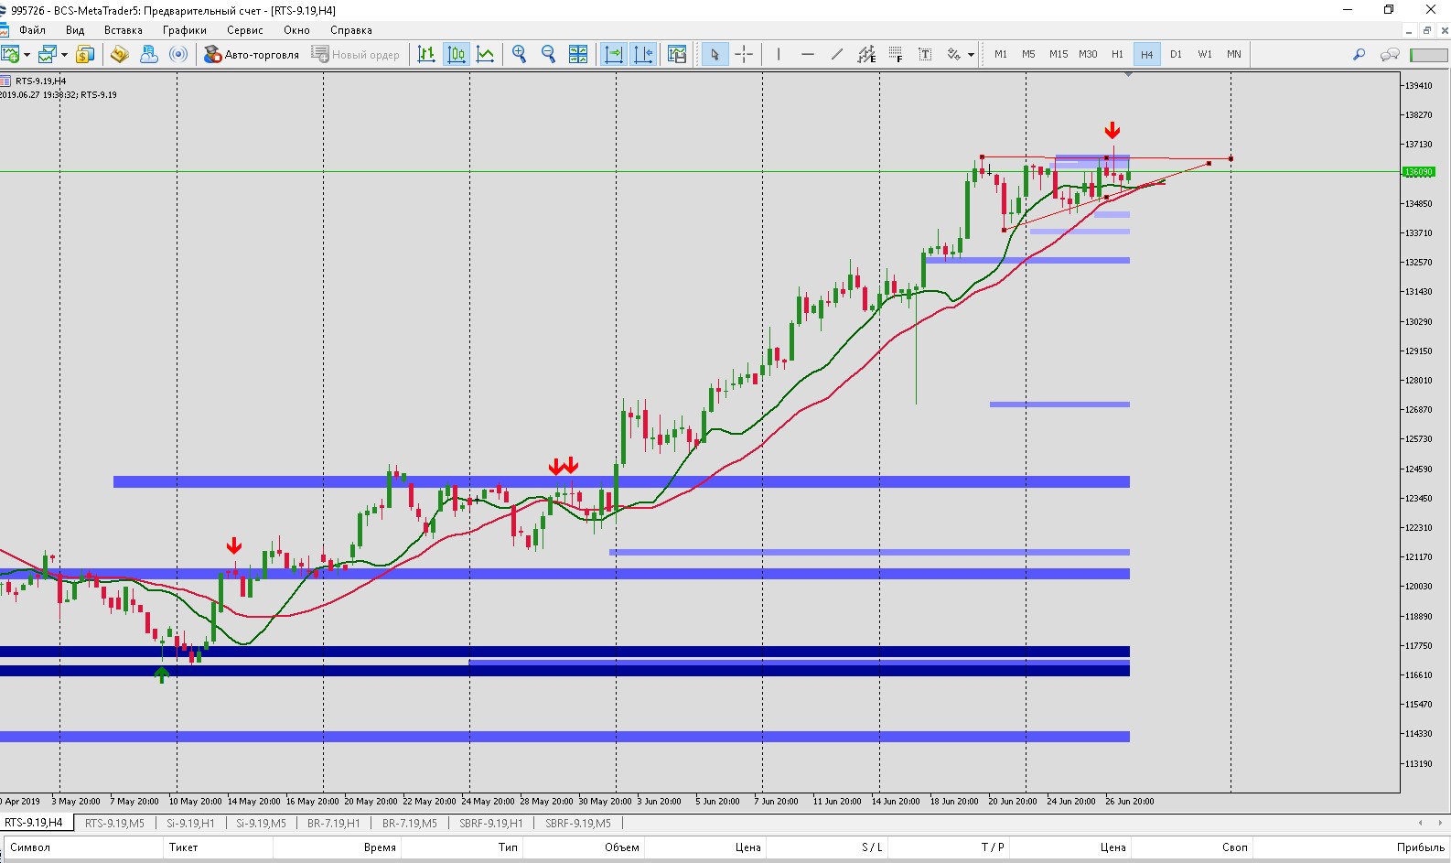Screen dimensions: 1451x863
Task: Switch timeframe to M5
Action: 1029,55
